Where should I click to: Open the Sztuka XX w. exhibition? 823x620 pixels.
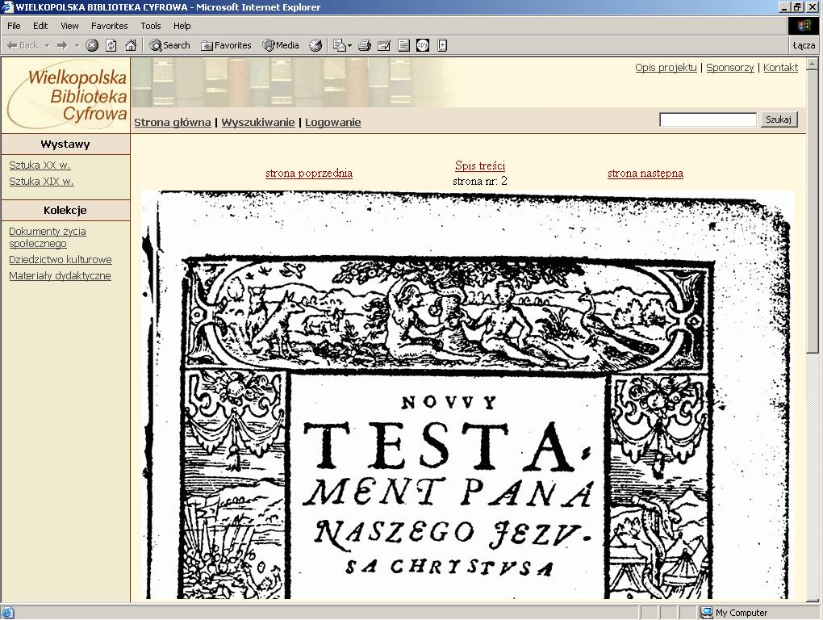(40, 165)
